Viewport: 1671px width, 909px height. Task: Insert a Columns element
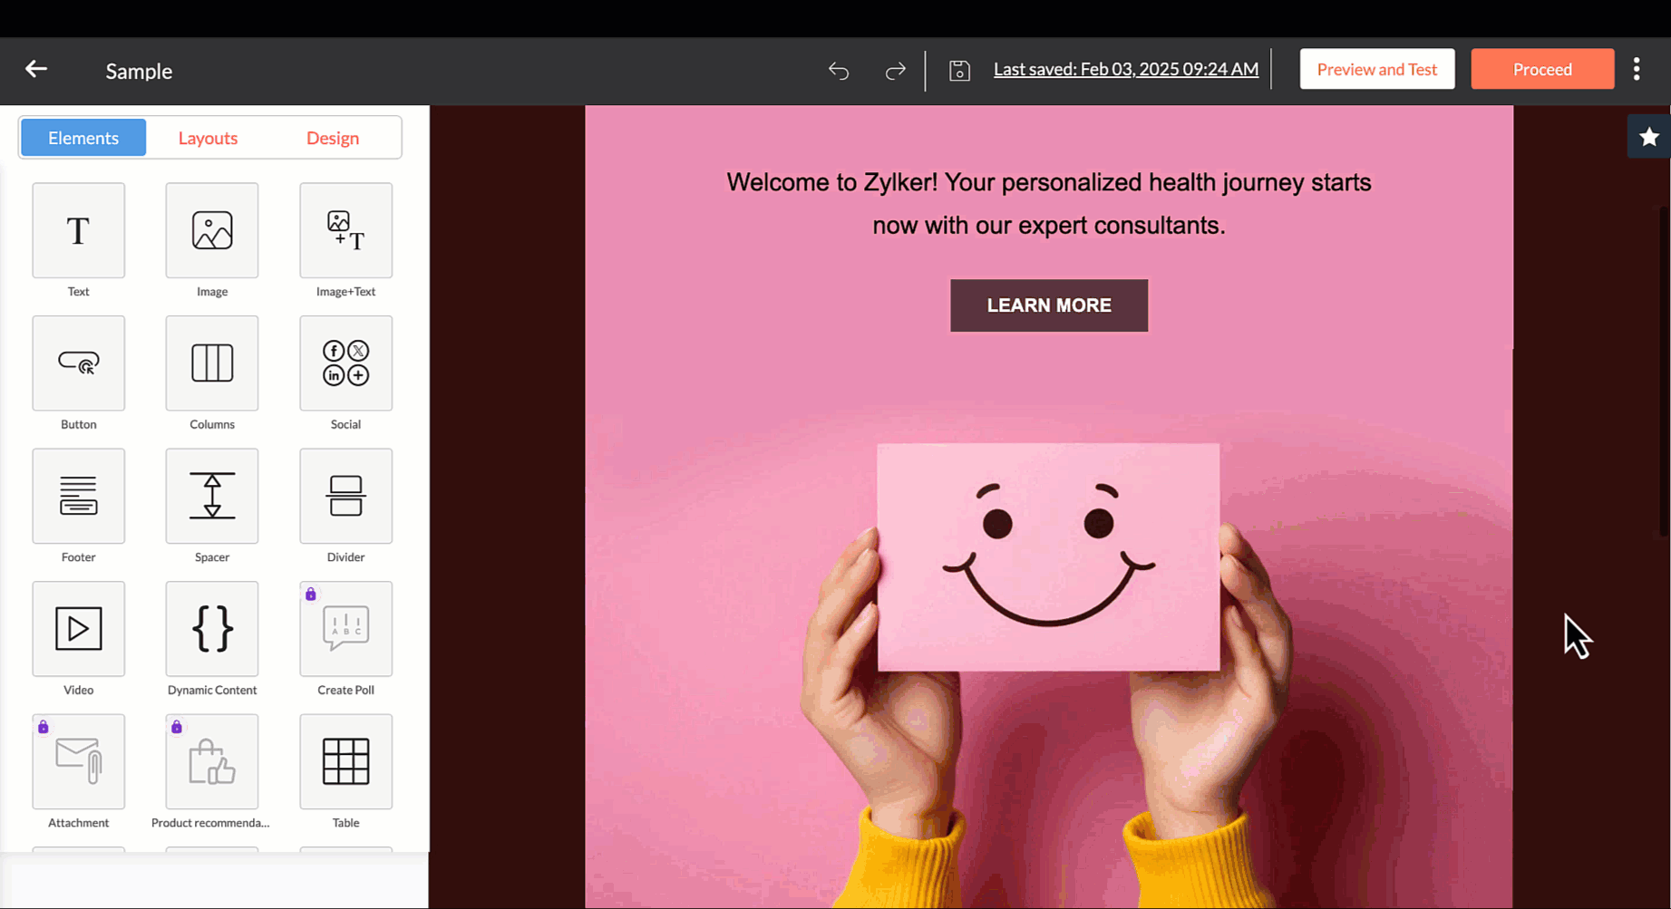tap(212, 363)
